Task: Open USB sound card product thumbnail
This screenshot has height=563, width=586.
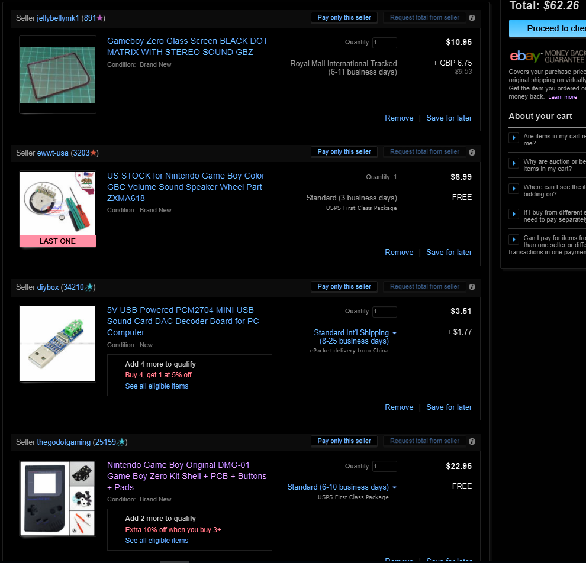Action: [x=57, y=344]
